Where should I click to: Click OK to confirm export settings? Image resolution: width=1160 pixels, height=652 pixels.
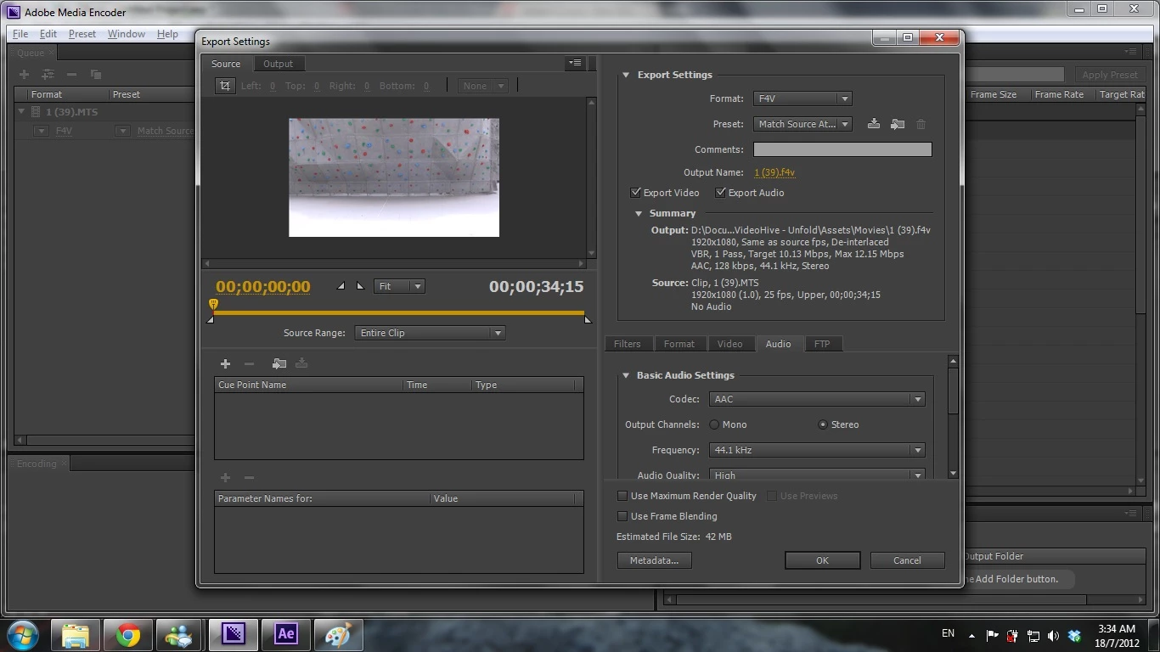pos(822,560)
